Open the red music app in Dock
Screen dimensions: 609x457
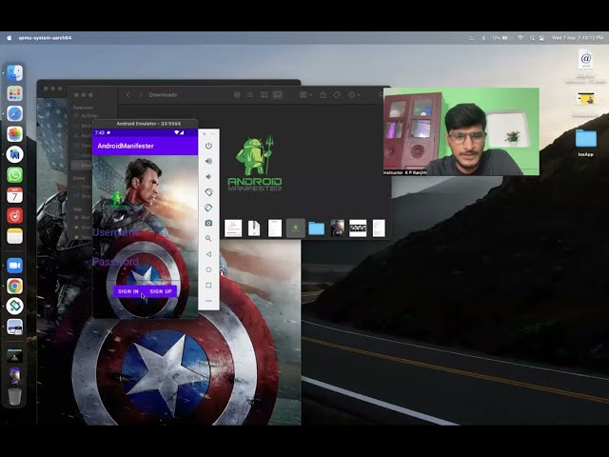[x=15, y=216]
